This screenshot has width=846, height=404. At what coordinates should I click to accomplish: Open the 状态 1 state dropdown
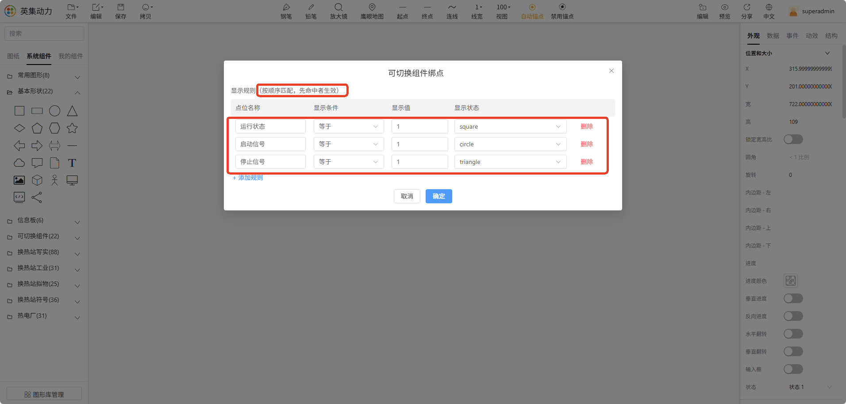coord(810,387)
